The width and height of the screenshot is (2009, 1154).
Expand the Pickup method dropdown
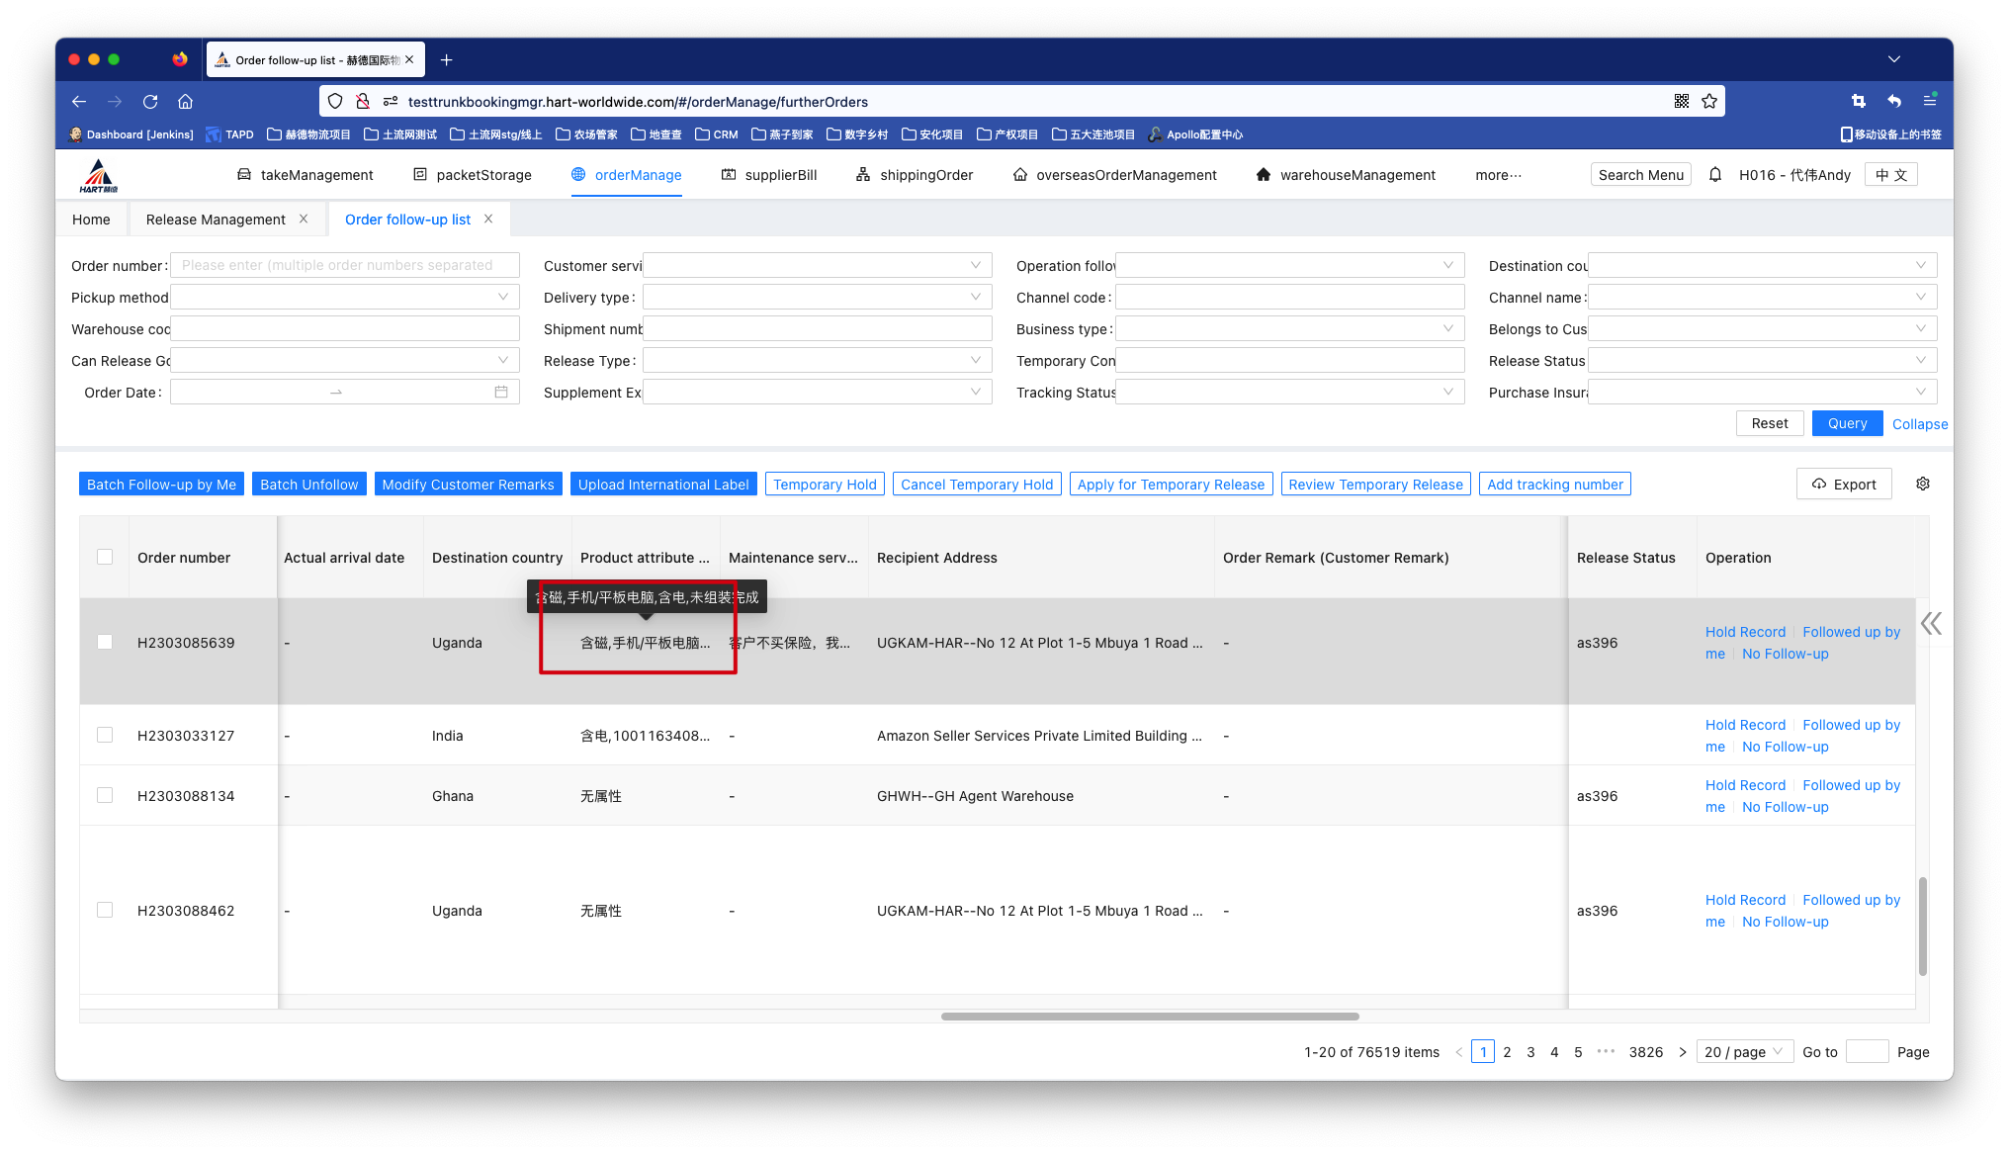click(345, 297)
